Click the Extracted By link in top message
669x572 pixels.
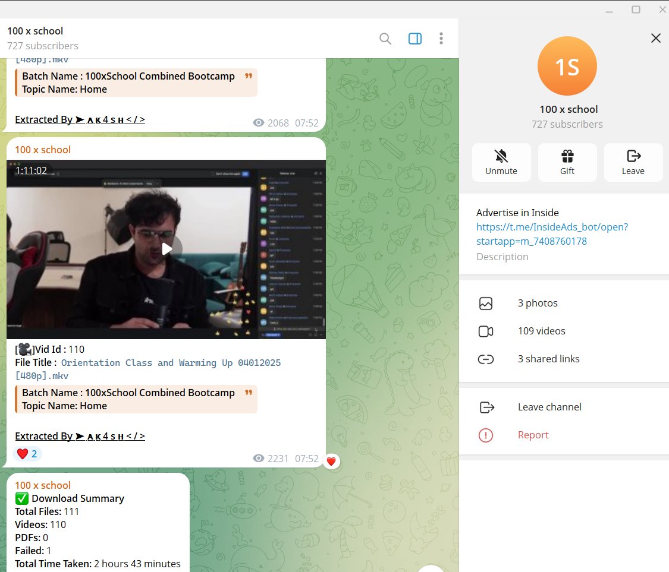pyautogui.click(x=80, y=119)
